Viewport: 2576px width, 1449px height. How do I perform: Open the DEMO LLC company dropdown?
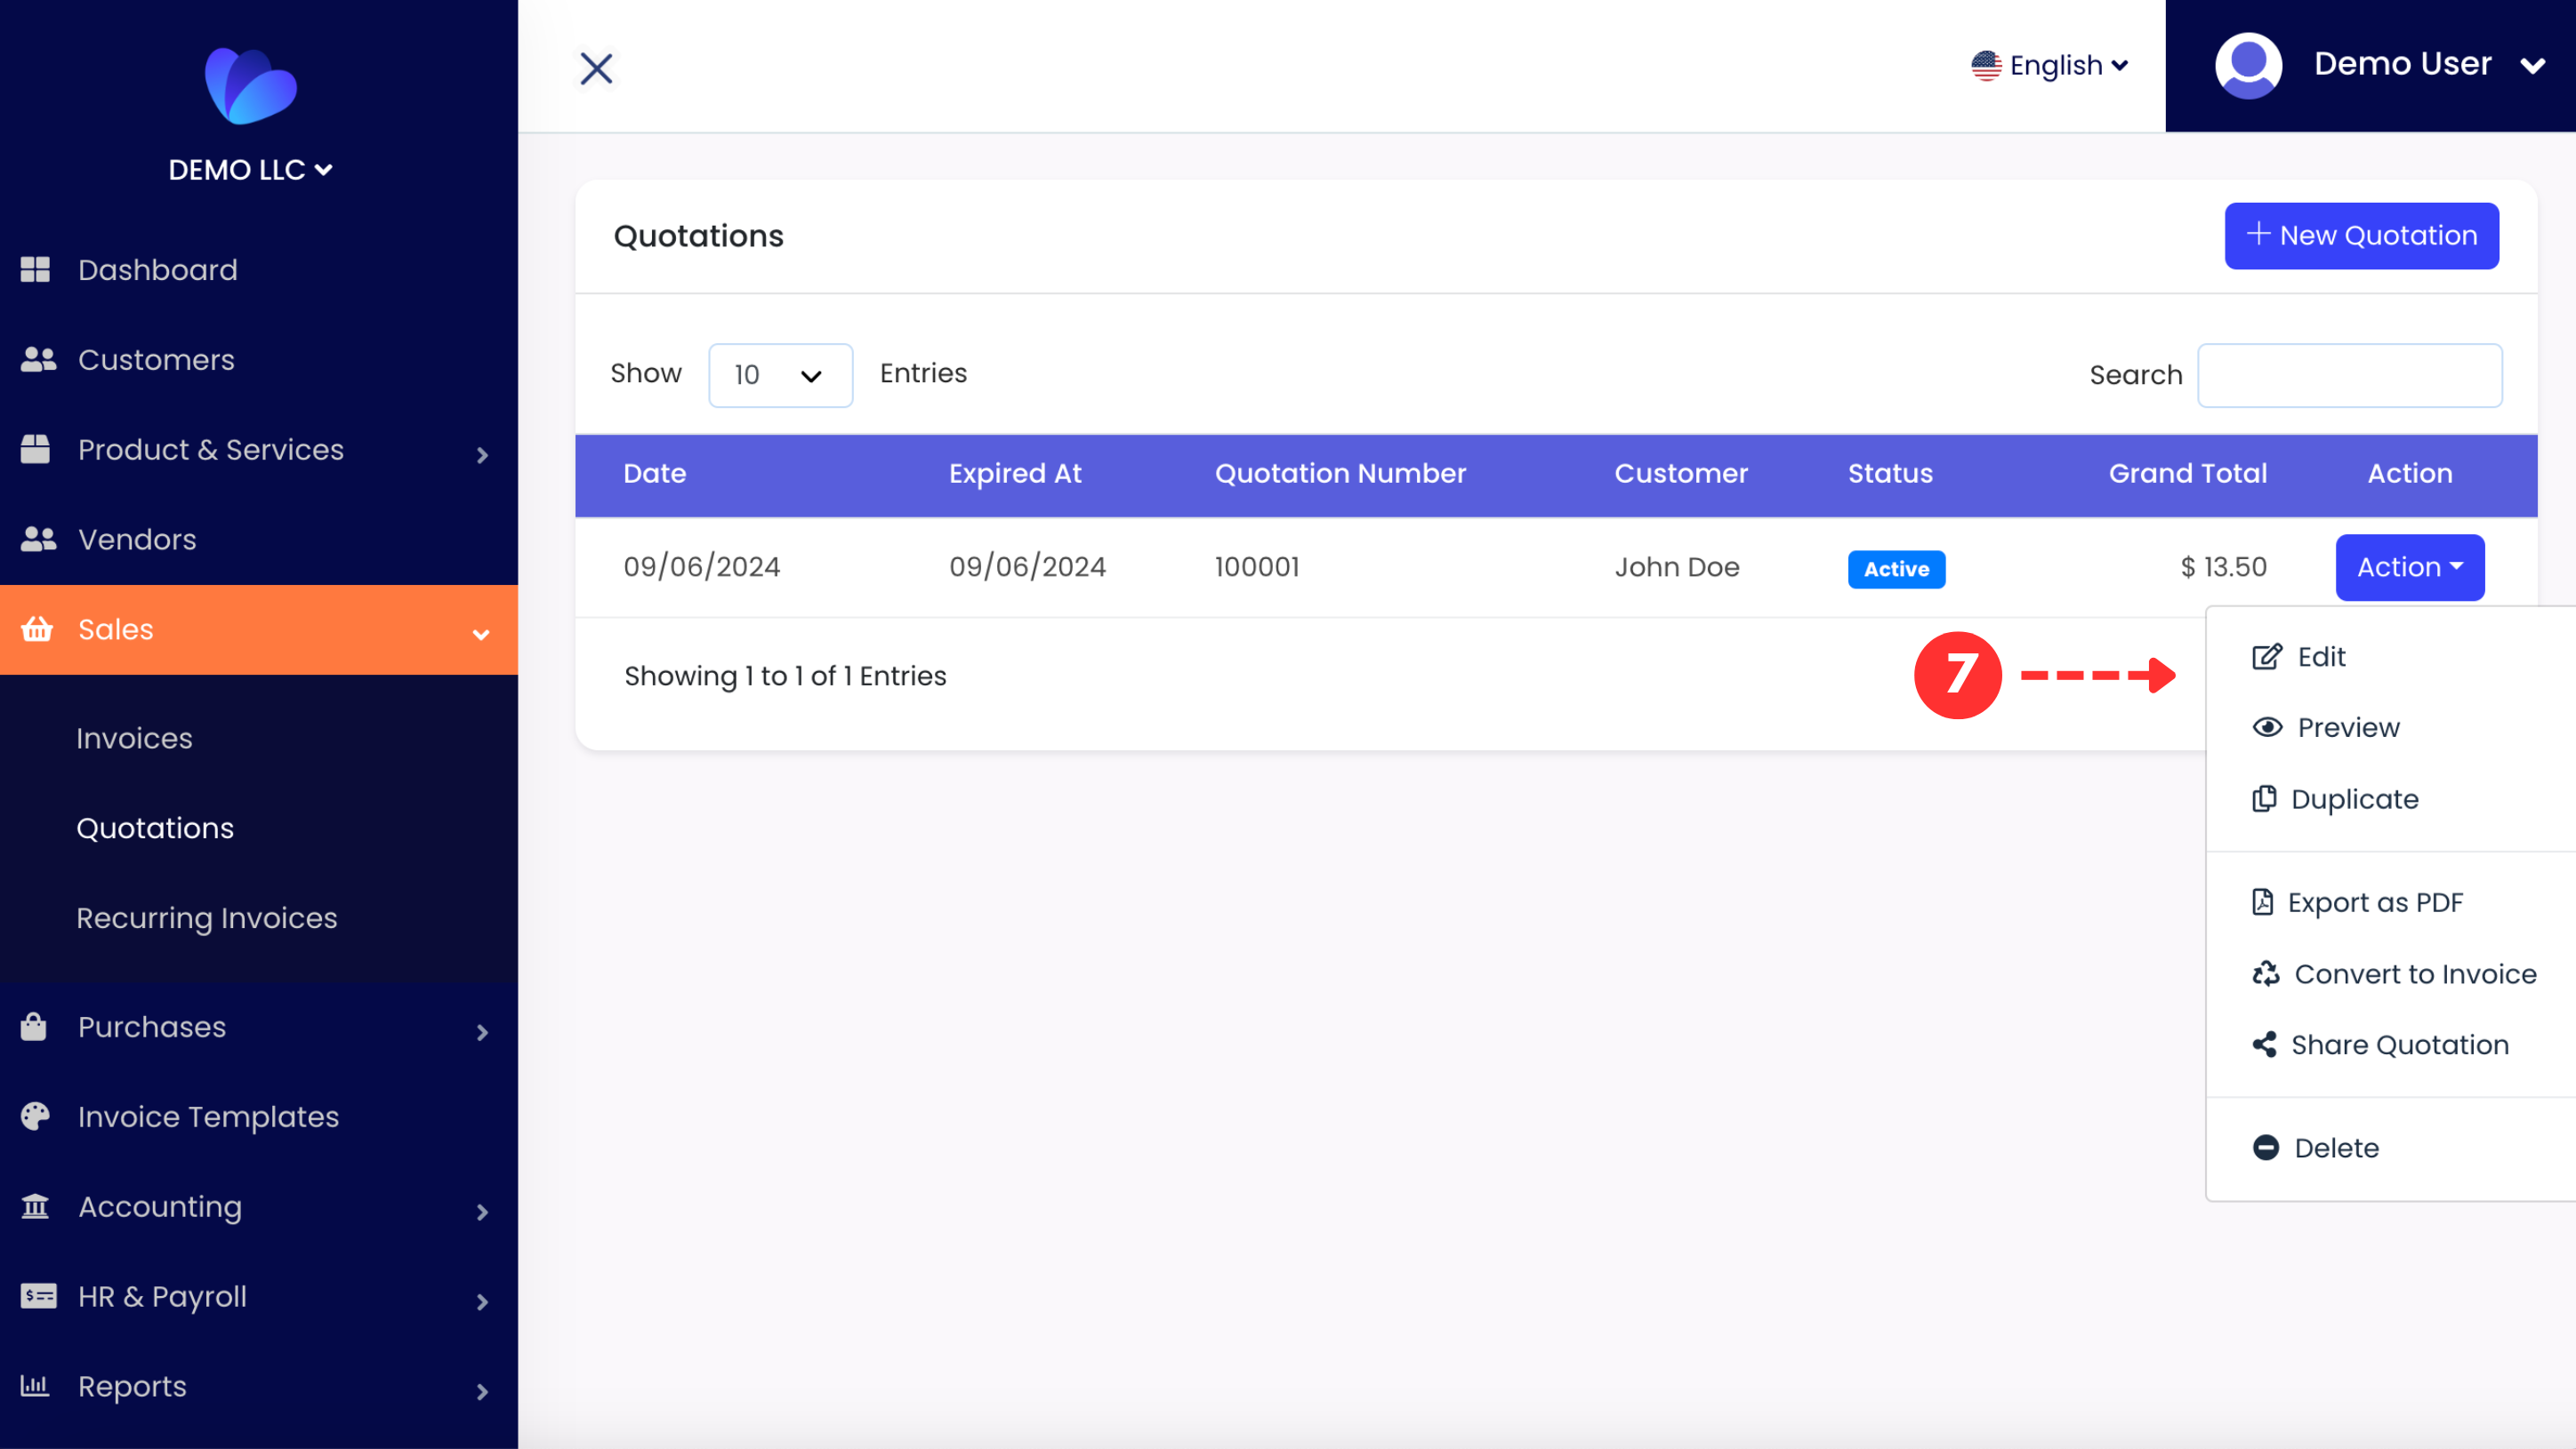click(x=250, y=170)
